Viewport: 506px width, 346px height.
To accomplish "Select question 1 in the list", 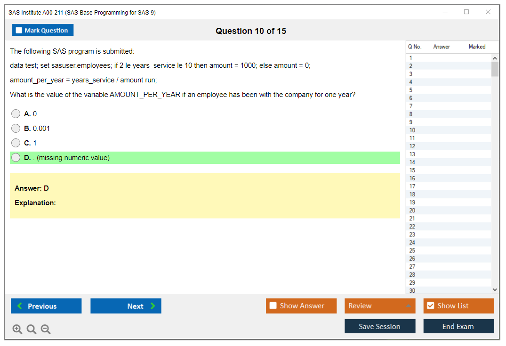I will [x=411, y=58].
